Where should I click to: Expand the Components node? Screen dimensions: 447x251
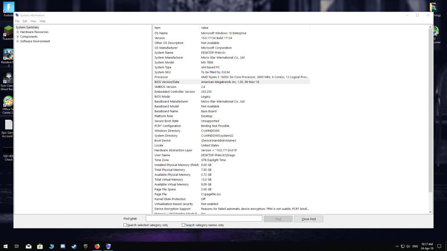click(x=18, y=37)
